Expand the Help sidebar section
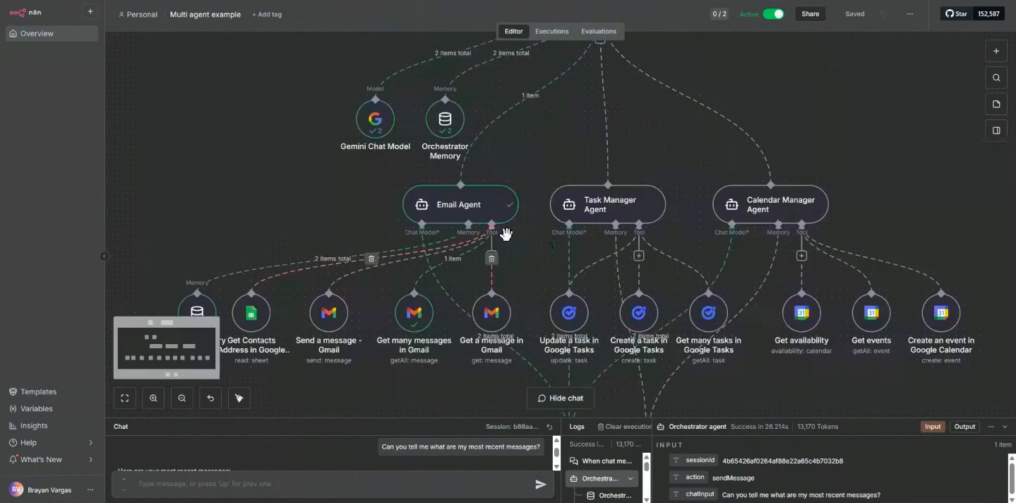Screen dimensions: 1016x503 tap(32, 442)
